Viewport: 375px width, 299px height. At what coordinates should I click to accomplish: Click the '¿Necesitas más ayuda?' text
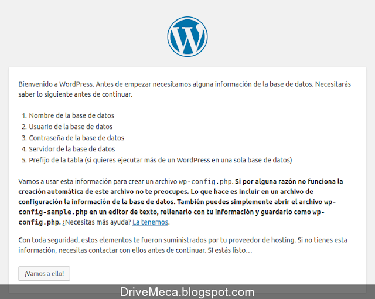point(97,222)
